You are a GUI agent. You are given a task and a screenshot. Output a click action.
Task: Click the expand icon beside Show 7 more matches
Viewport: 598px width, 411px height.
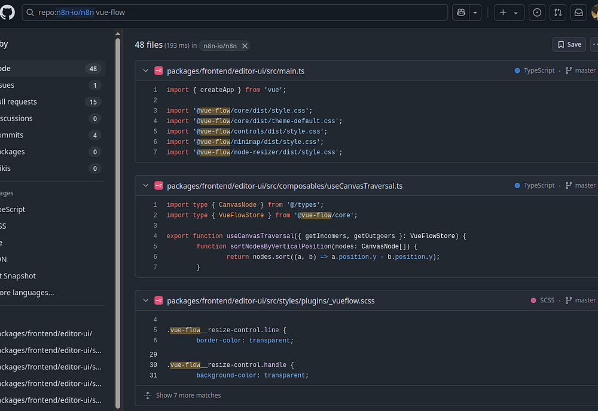148,395
